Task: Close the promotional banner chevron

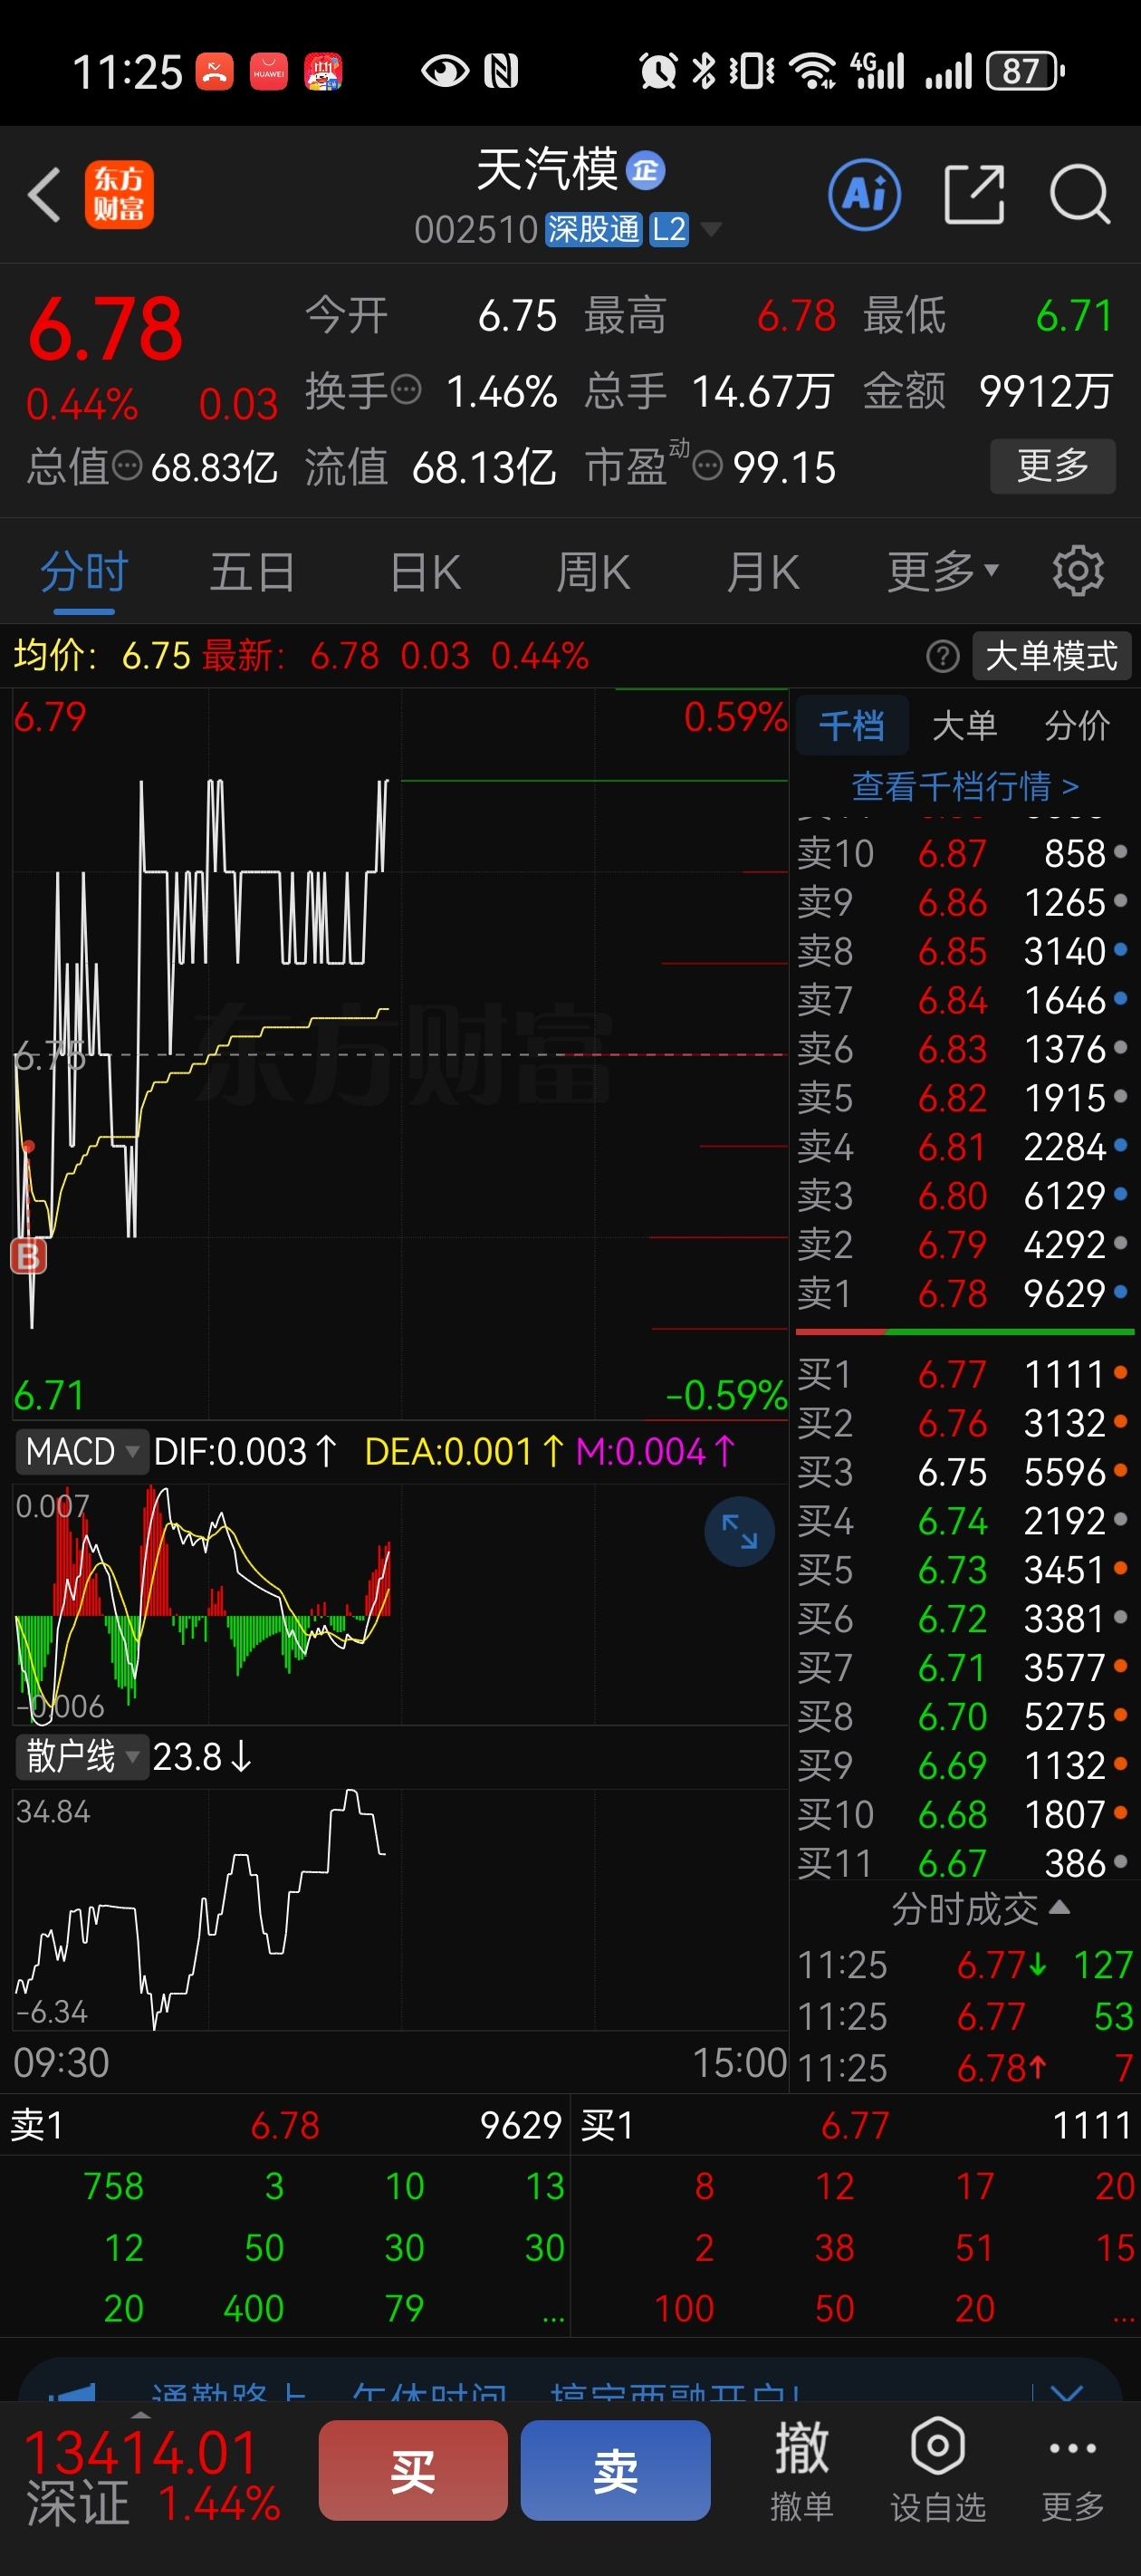Action: pos(1067,2392)
